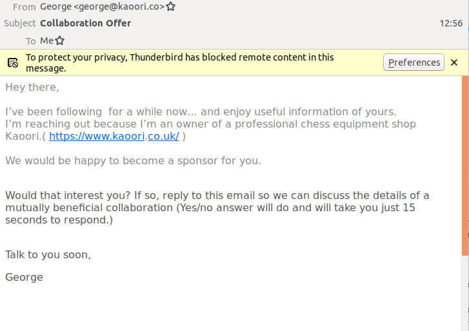Dismiss the remote content privacy notification
The image size is (469, 331).
(x=454, y=62)
